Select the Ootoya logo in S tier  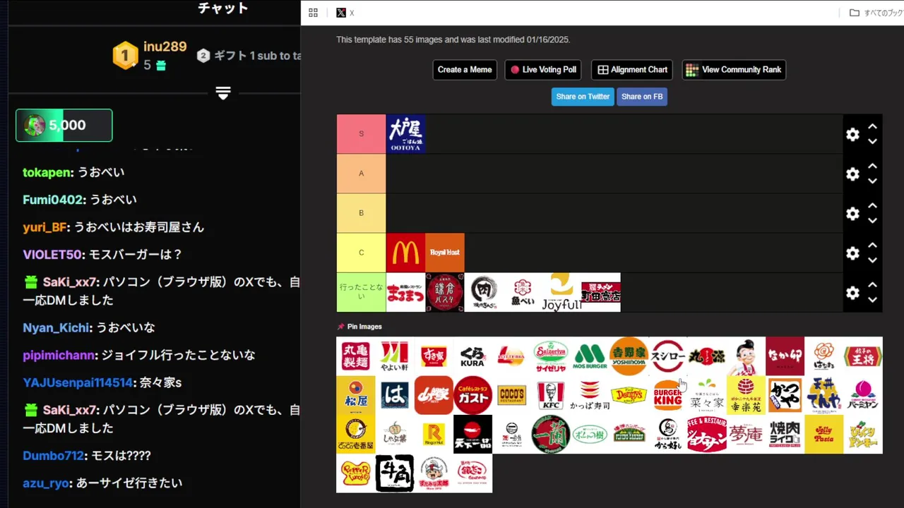(405, 134)
